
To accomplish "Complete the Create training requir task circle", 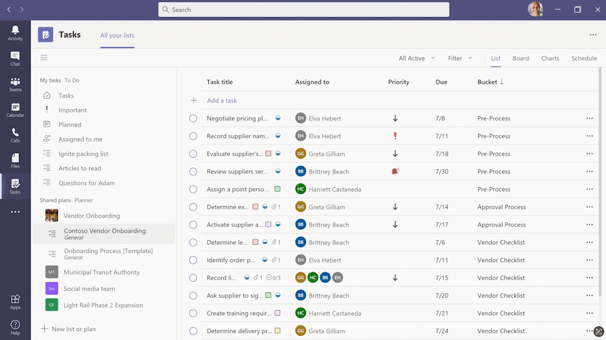I will click(x=193, y=313).
